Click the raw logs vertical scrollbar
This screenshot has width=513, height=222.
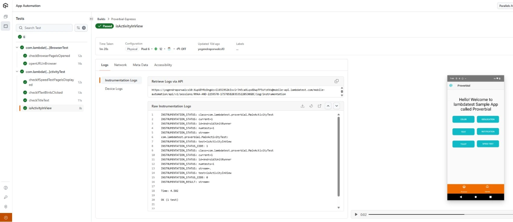click(339, 157)
